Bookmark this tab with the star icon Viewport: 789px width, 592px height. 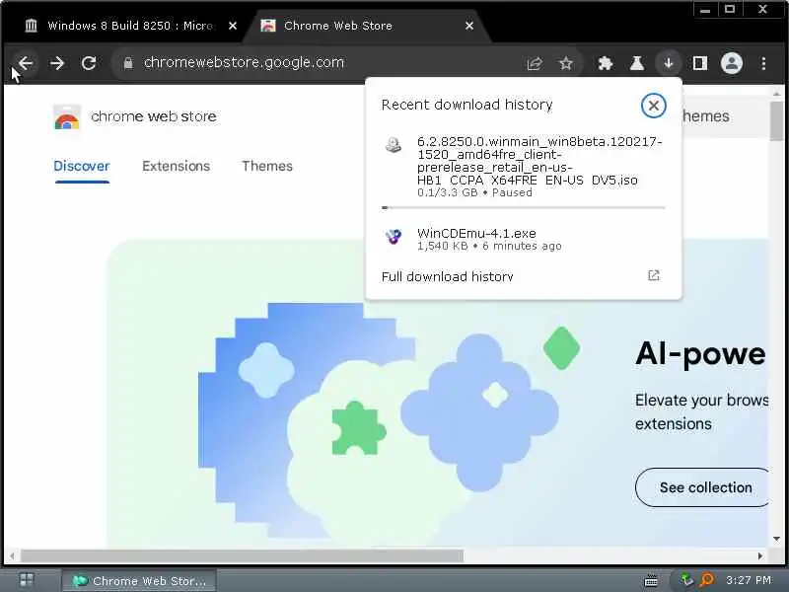(x=566, y=63)
